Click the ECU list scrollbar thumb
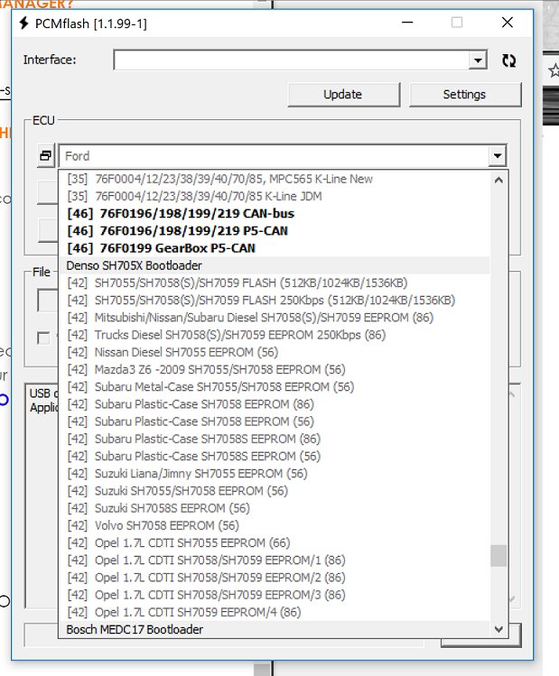The image size is (559, 676). 498,556
